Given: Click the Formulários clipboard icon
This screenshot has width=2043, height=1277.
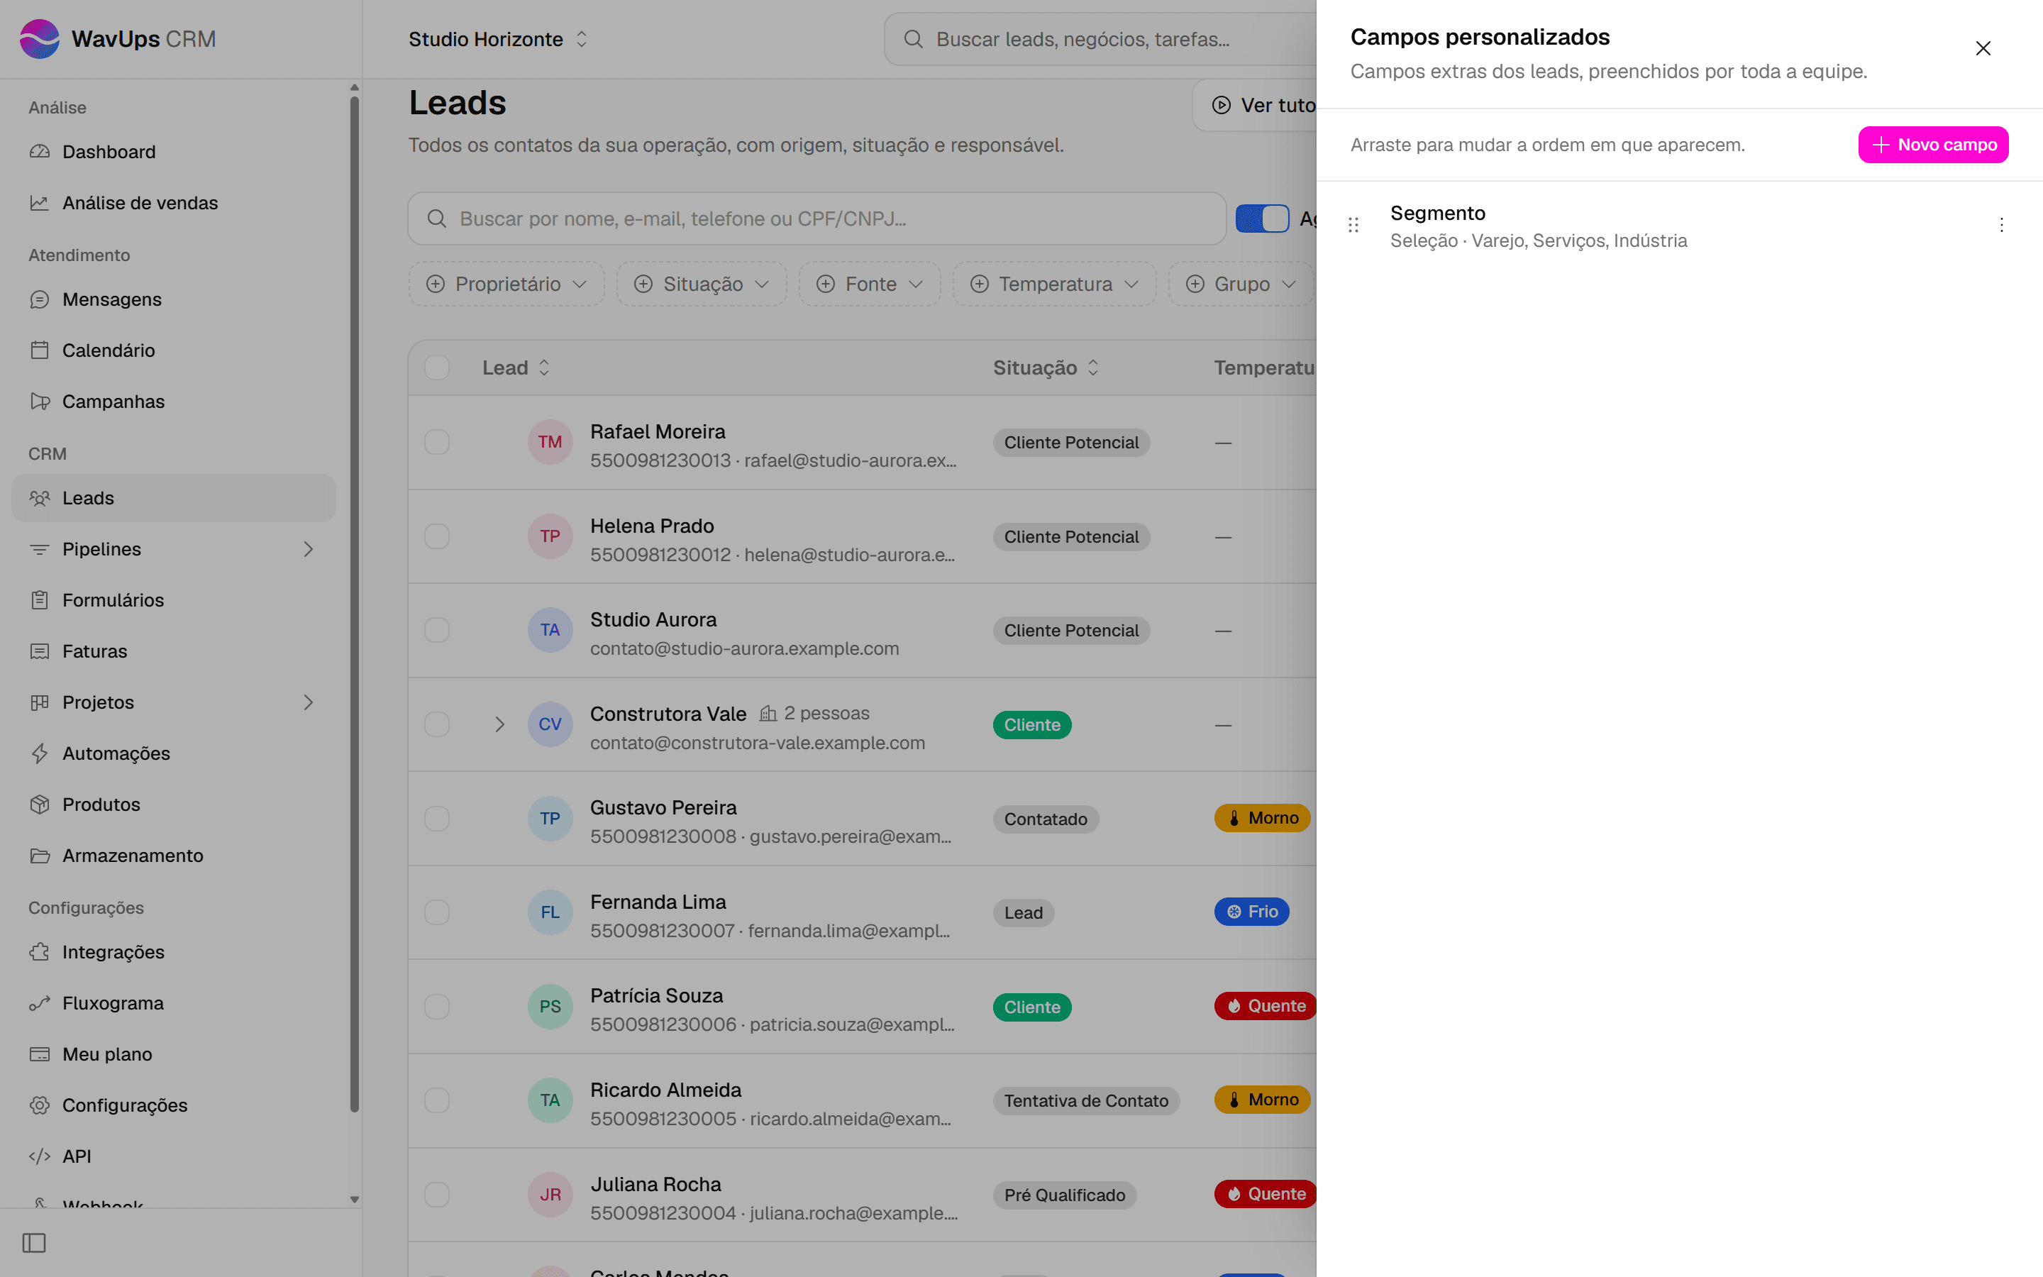Looking at the screenshot, I should [40, 600].
